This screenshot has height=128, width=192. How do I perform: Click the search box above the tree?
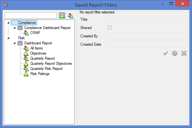coord(31,15)
